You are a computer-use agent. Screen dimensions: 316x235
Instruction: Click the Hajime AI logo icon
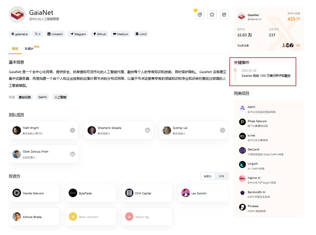coord(242,179)
